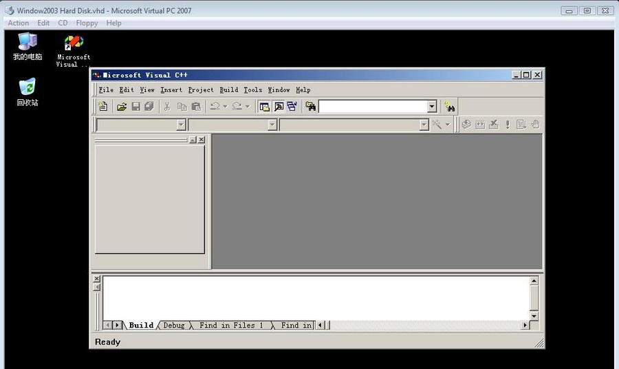Click the output pane scroll down arrow
619x369 pixels.
coord(534,316)
